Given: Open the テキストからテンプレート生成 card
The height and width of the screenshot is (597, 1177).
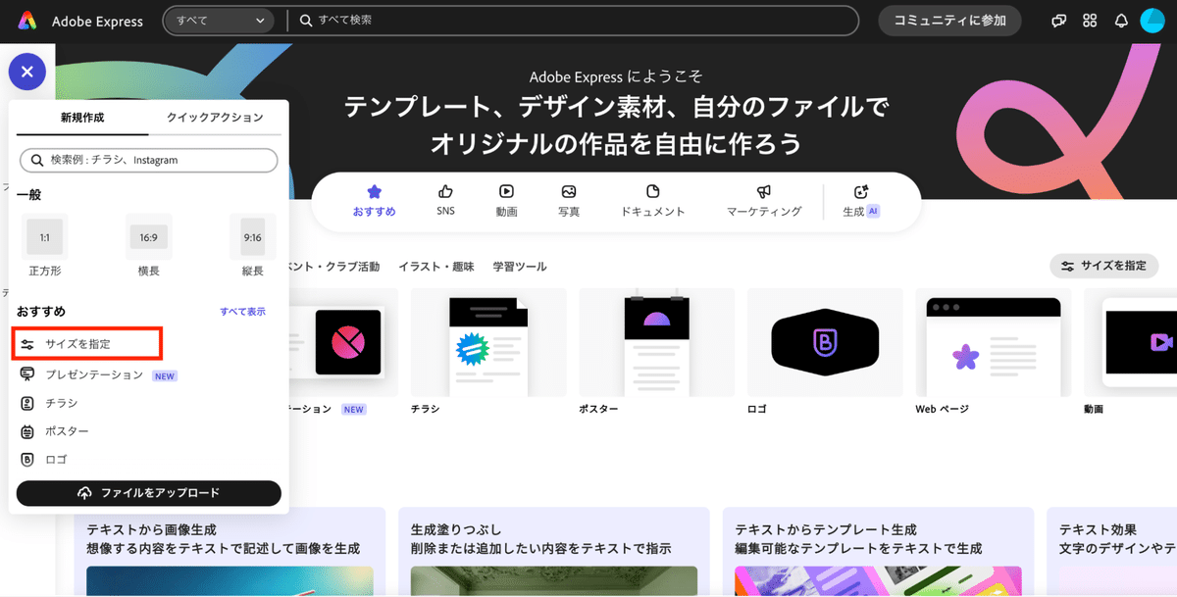Looking at the screenshot, I should [x=878, y=551].
